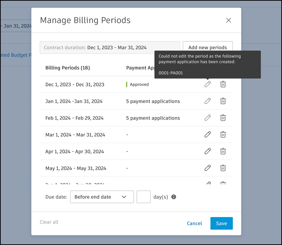Delete the Jan 1, 2024 billing period
282x245 pixels.
pyautogui.click(x=223, y=101)
